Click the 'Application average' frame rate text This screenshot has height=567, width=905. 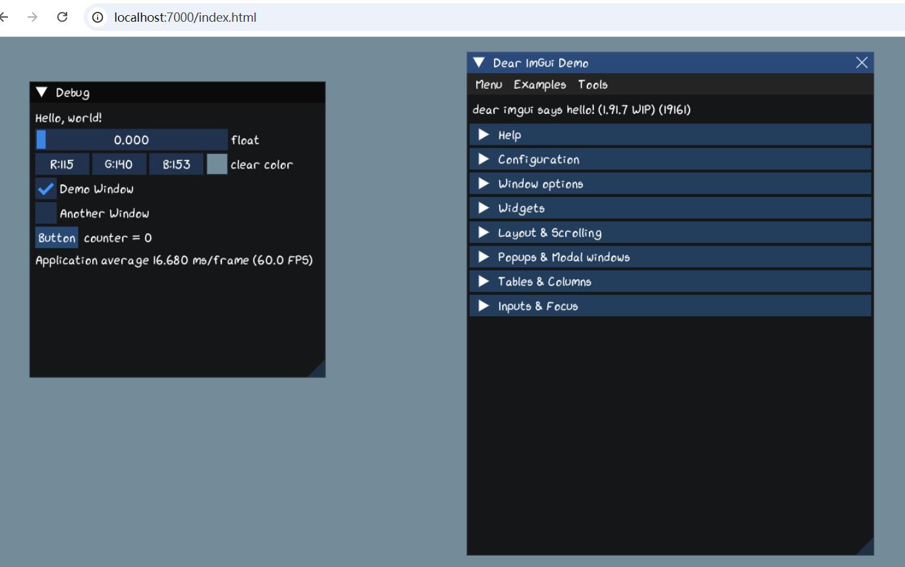pos(174,260)
